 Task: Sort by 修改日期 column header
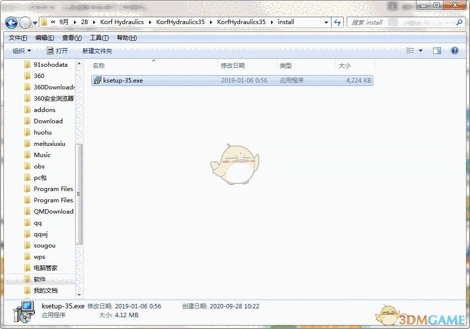coord(248,65)
